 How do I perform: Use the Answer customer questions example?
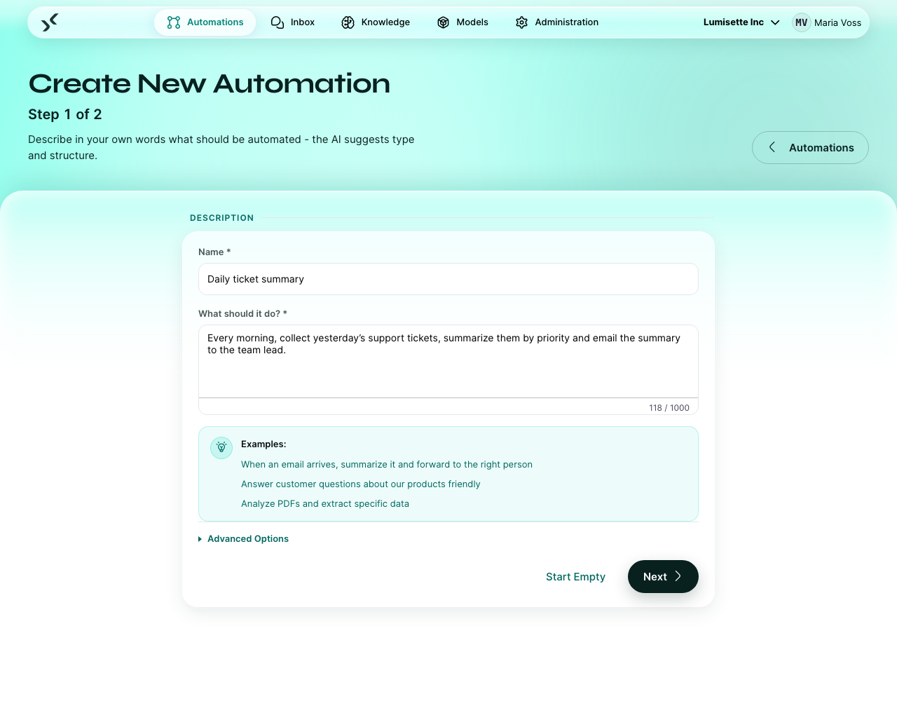[361, 484]
